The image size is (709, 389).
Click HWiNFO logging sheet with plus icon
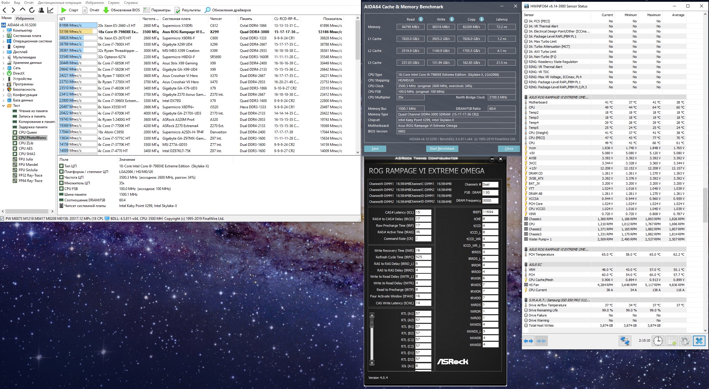[672, 341]
